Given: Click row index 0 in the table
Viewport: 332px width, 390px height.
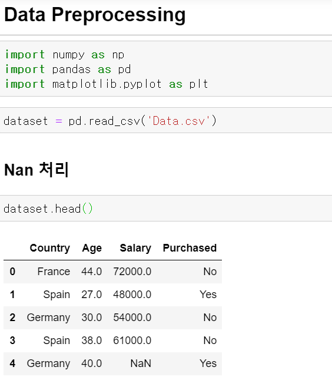Looking at the screenshot, I should pos(12,272).
